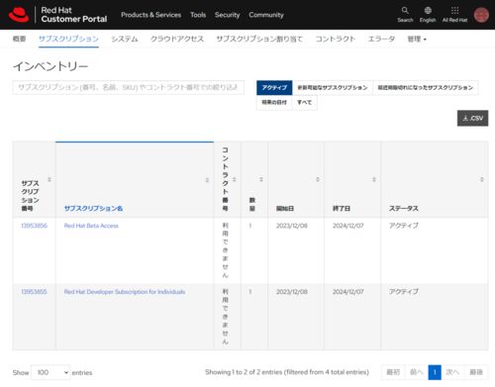Open the Community menu
495x387 pixels.
pyautogui.click(x=266, y=15)
